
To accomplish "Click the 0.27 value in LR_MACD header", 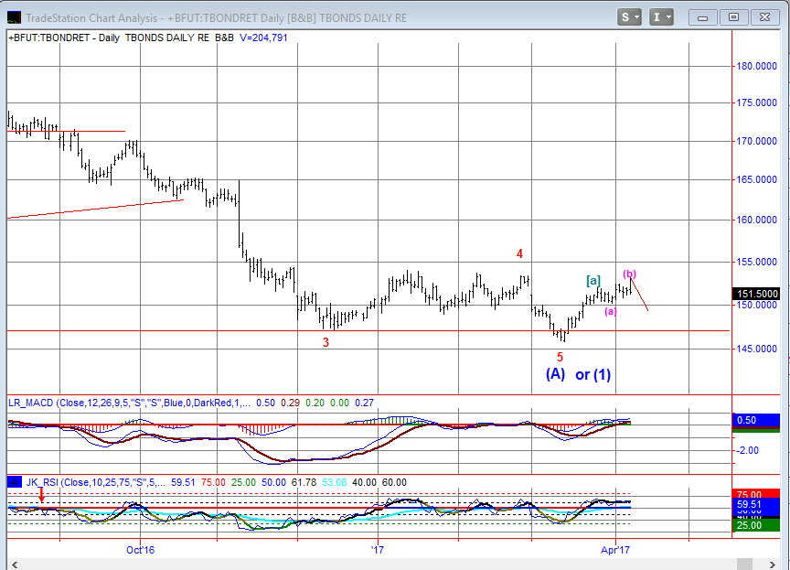I will [364, 403].
